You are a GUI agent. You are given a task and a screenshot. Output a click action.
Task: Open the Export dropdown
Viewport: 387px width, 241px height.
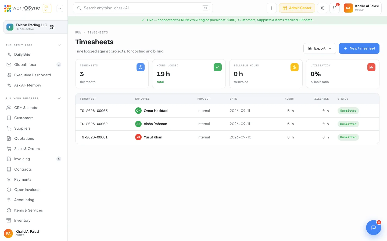click(320, 48)
